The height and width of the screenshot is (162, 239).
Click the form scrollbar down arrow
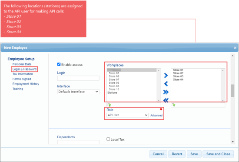coord(232,142)
